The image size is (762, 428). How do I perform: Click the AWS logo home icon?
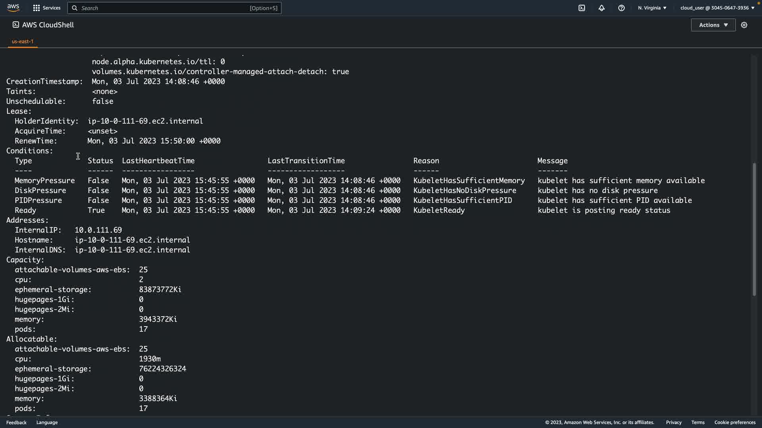(13, 8)
